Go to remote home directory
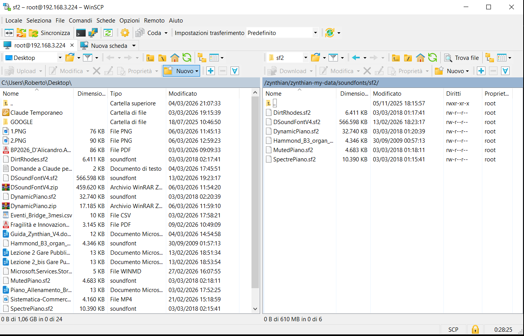The height and width of the screenshot is (336, 524). click(x=420, y=58)
